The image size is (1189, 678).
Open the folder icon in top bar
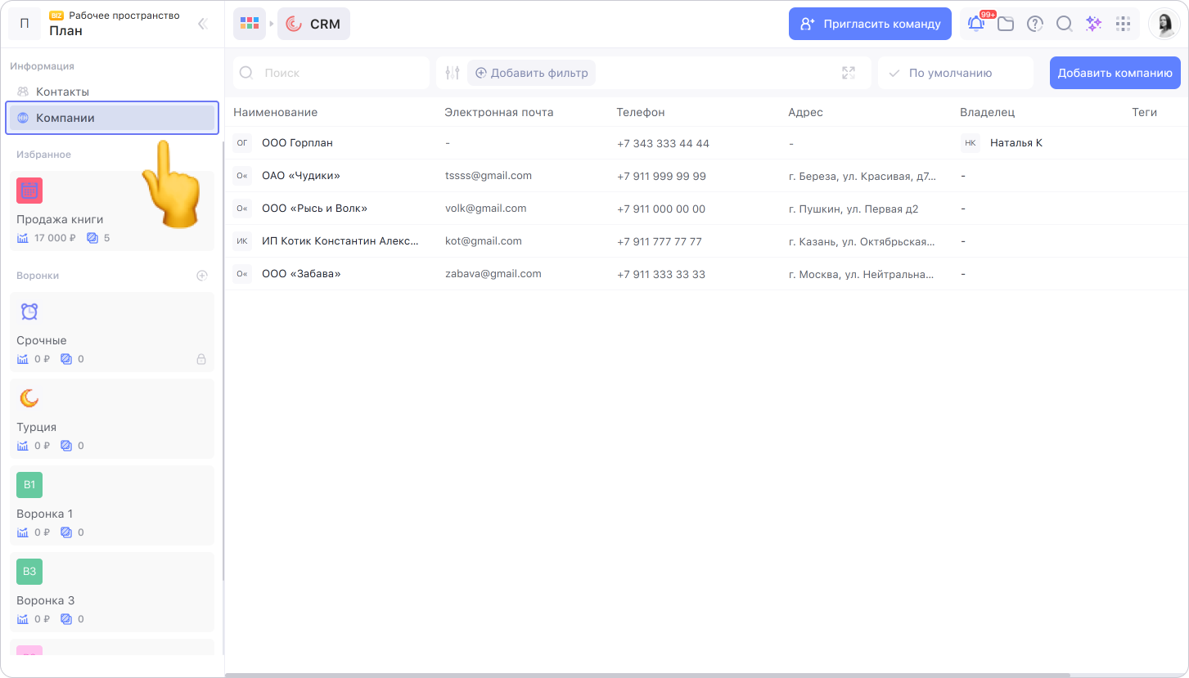click(x=1006, y=24)
